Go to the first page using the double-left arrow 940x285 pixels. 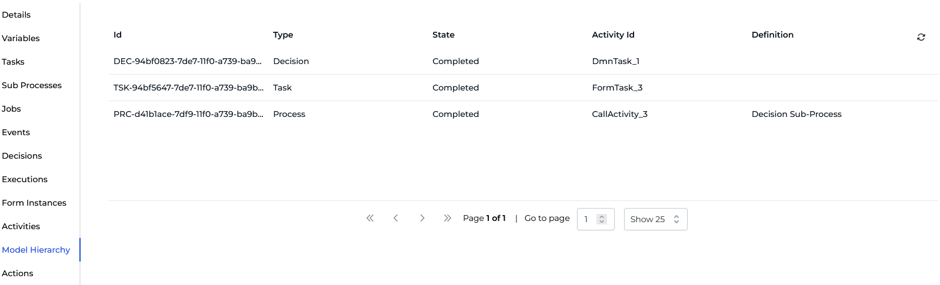pyautogui.click(x=370, y=218)
